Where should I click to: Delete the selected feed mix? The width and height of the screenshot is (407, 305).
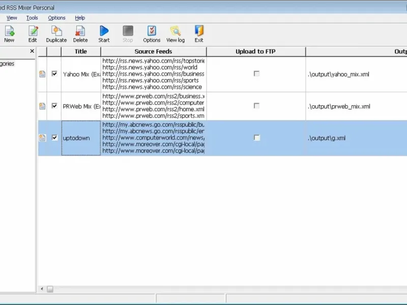[80, 34]
